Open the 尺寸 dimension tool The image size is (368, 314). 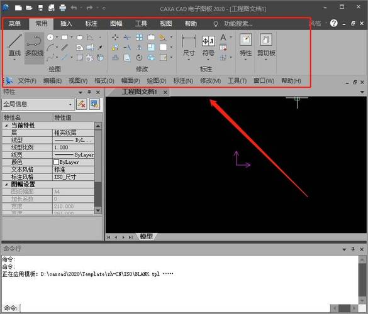[189, 46]
